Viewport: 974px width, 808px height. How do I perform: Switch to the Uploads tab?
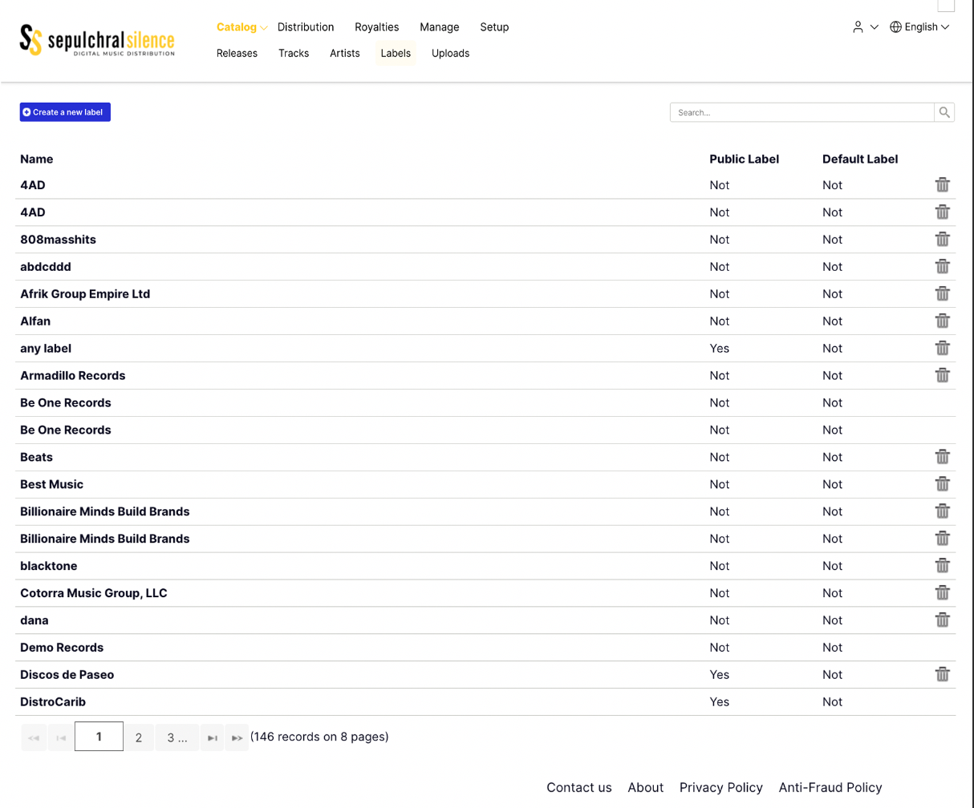click(450, 54)
